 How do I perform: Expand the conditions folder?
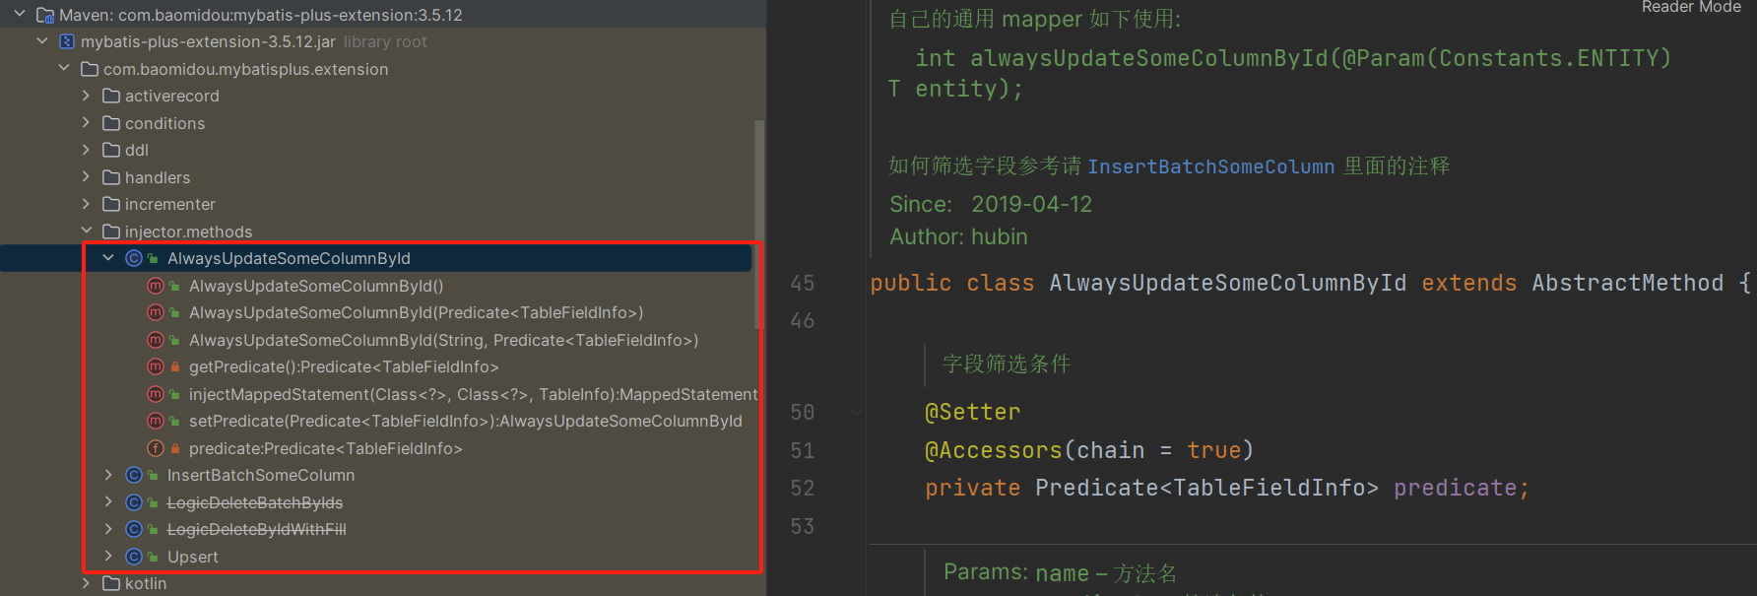click(86, 123)
